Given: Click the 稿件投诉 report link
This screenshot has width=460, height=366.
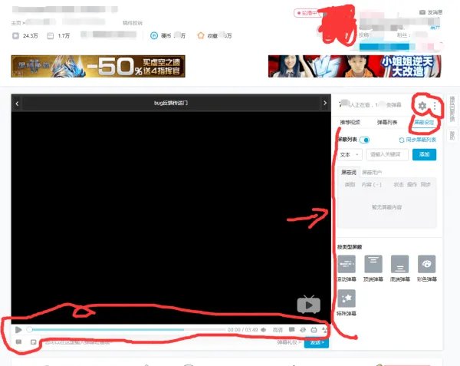Looking at the screenshot, I should pos(133,23).
